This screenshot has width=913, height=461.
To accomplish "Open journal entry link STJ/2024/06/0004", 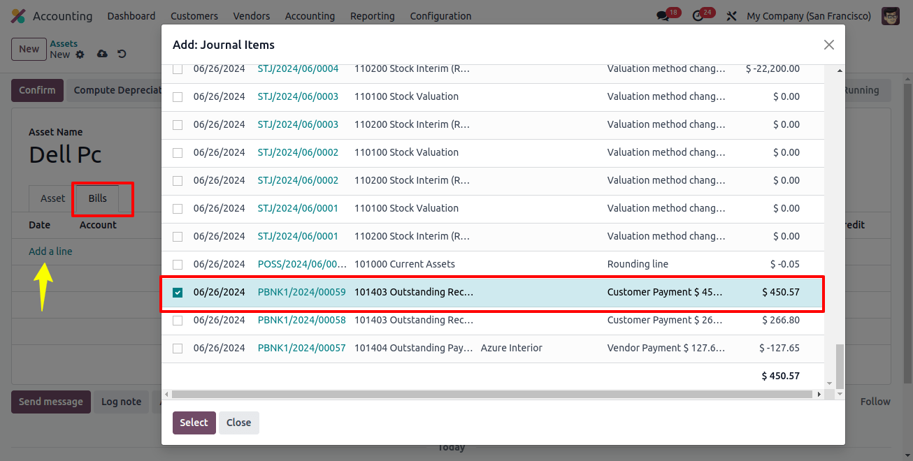I will tap(298, 68).
